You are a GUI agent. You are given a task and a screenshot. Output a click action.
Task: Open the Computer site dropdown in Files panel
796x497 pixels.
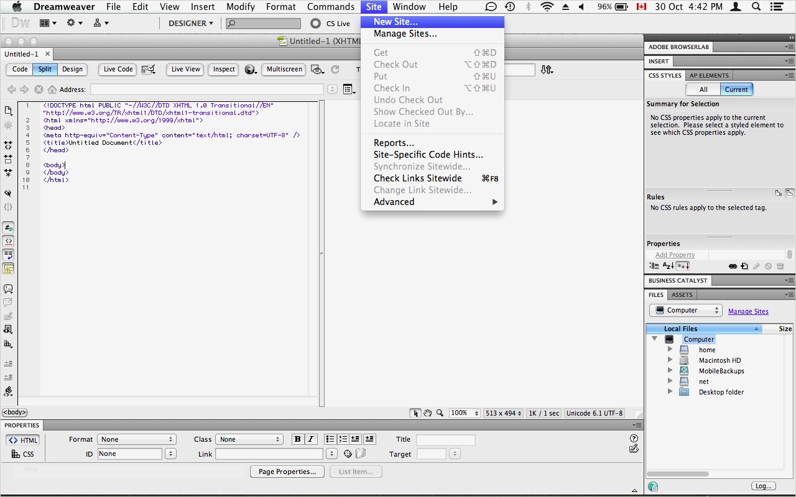tap(685, 311)
